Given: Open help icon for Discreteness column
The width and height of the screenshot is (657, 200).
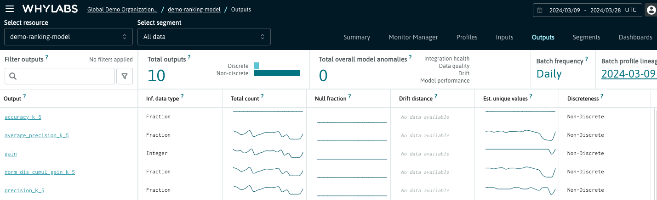Looking at the screenshot, I should point(602,97).
